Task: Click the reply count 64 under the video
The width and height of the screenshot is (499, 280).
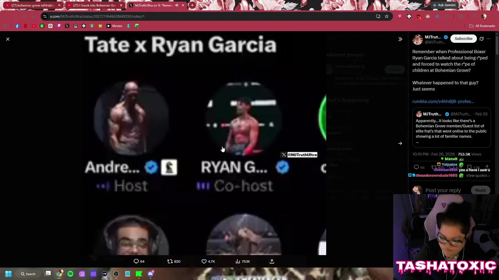Action: point(139,261)
